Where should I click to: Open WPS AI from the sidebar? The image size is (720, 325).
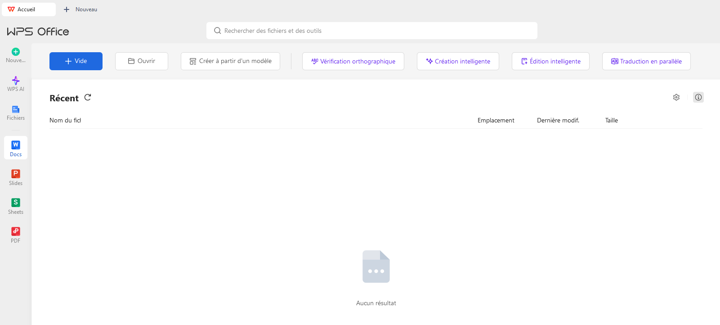pos(16,84)
